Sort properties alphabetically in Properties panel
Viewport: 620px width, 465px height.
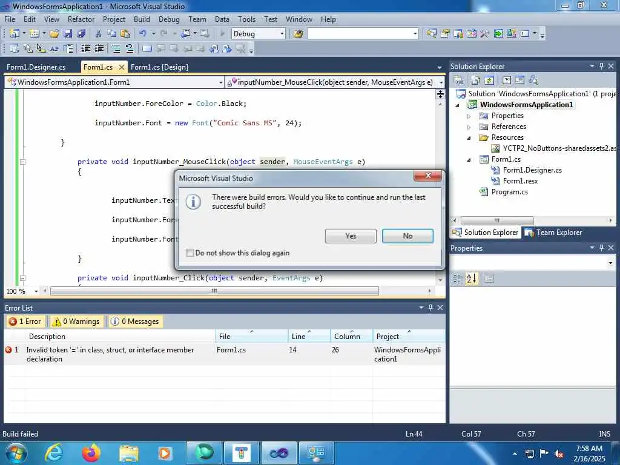coord(471,279)
